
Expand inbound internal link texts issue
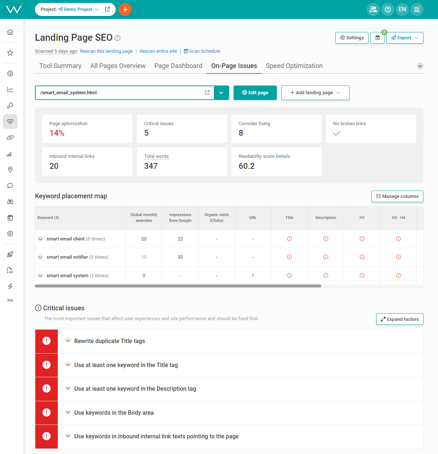(68, 436)
